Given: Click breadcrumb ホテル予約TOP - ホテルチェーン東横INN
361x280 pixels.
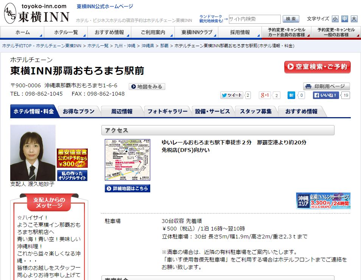Looking at the screenshot, I should pyautogui.click(x=42, y=46).
